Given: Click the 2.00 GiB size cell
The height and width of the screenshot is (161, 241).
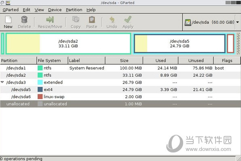Looking at the screenshot, I should [133, 96].
